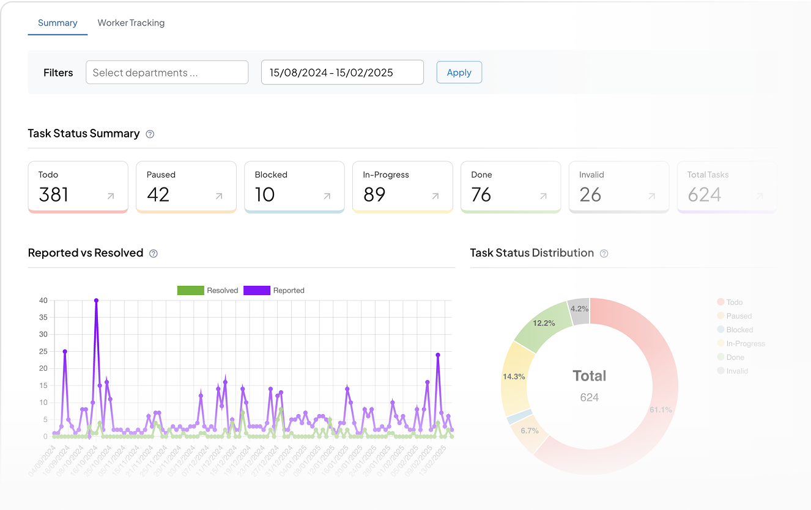Image resolution: width=811 pixels, height=510 pixels.
Task: Click the Total Tasks card
Action: (727, 186)
